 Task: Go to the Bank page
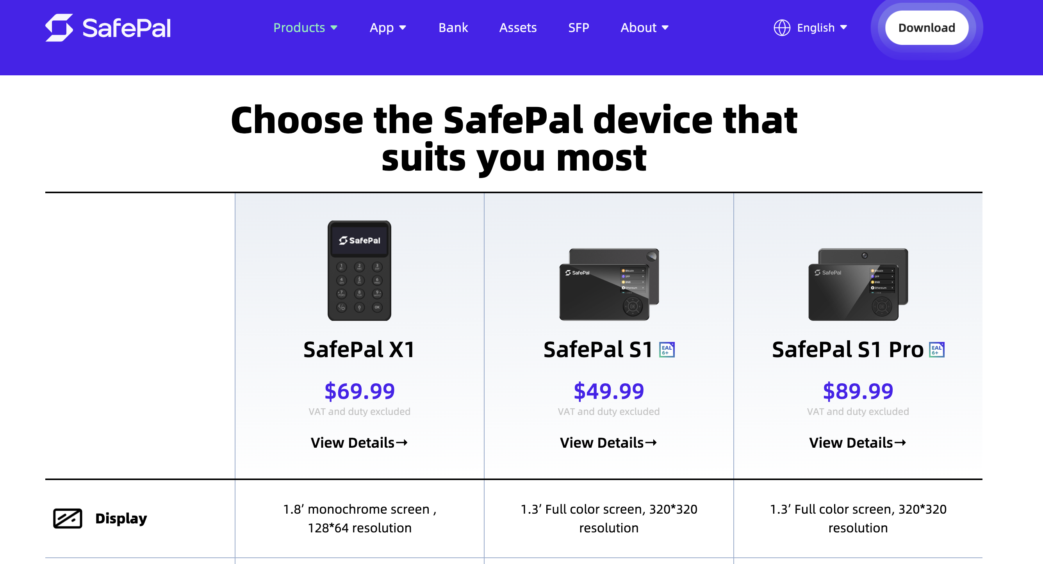click(453, 27)
